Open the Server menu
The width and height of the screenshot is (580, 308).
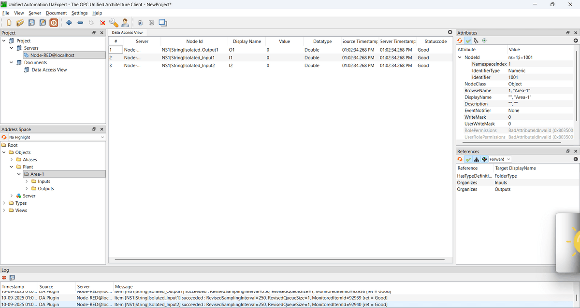[x=35, y=13]
